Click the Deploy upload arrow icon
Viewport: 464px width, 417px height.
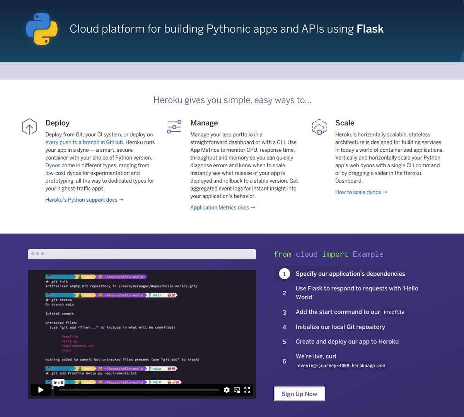tap(29, 127)
